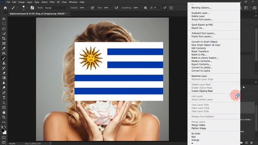Open smoothing options gear menu

click(x=146, y=8)
